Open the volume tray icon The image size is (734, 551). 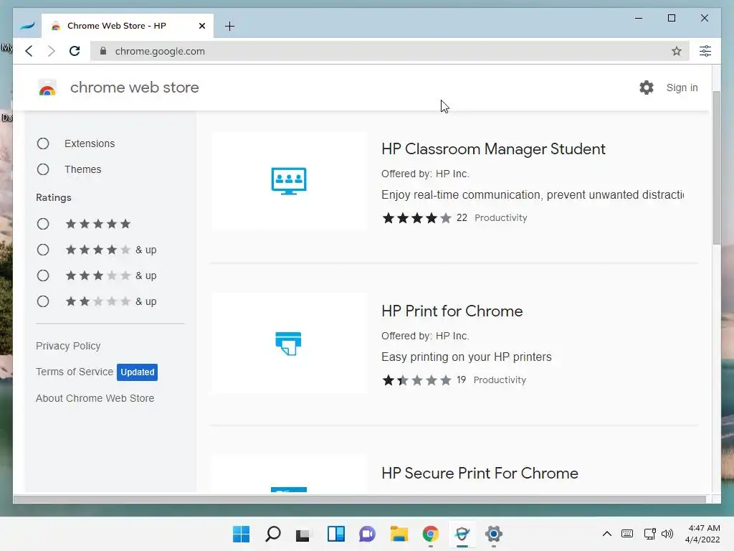(667, 534)
